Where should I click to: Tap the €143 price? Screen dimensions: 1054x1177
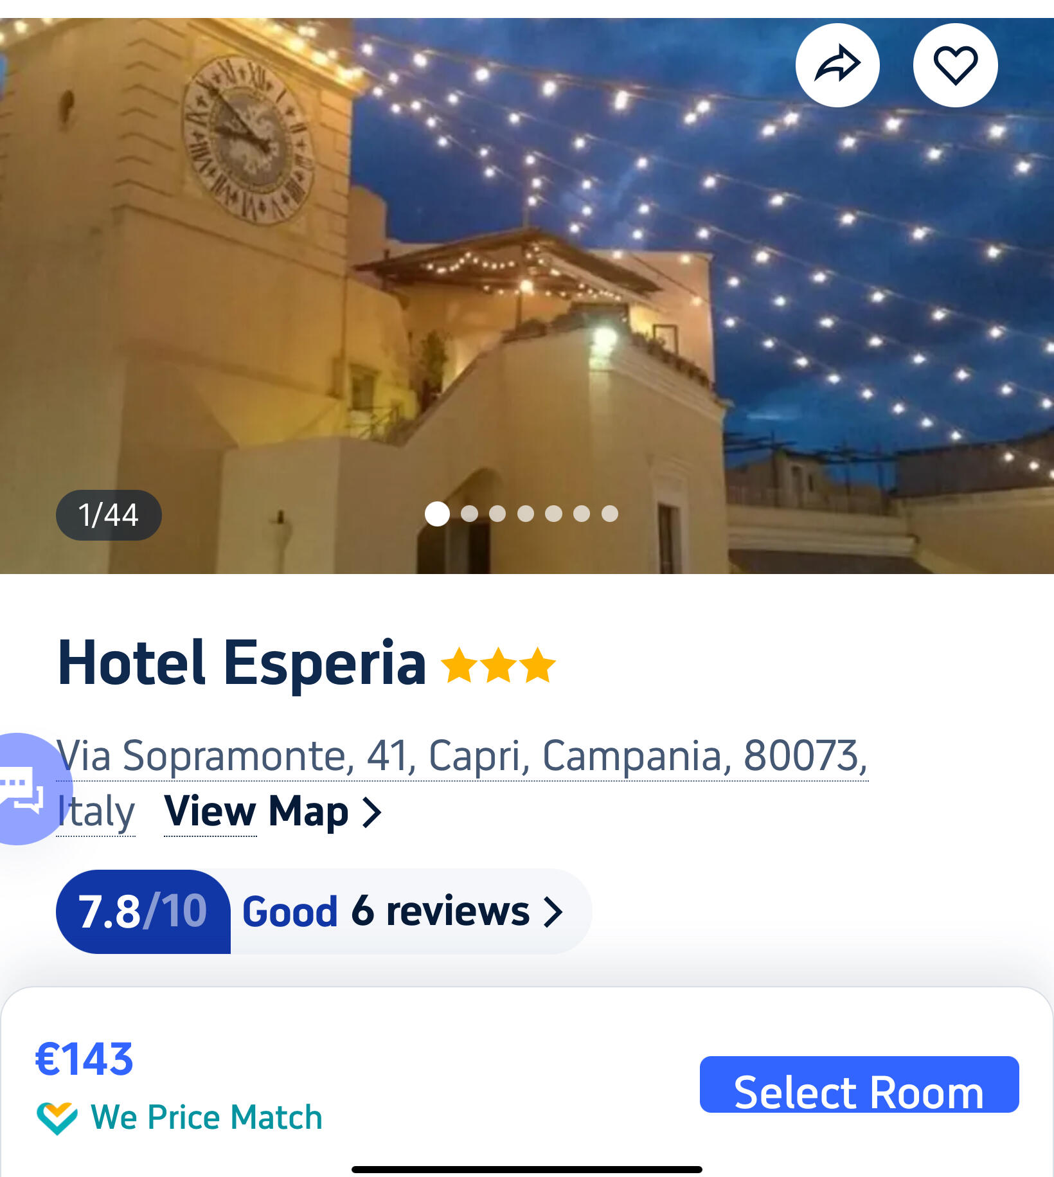point(84,1059)
